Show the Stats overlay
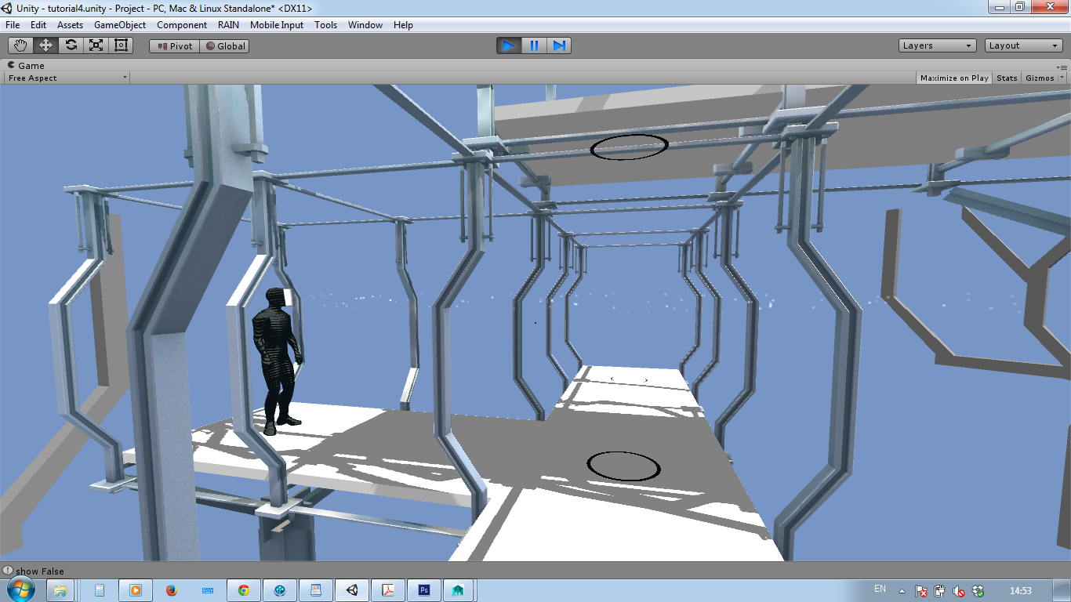The height and width of the screenshot is (602, 1071). click(x=1007, y=78)
